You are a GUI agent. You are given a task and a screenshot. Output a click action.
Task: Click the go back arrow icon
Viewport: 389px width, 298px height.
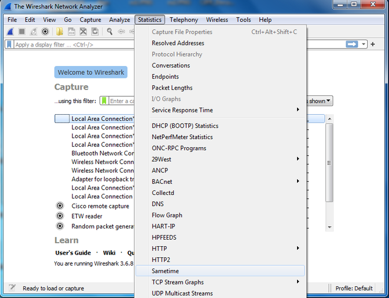[121, 31]
